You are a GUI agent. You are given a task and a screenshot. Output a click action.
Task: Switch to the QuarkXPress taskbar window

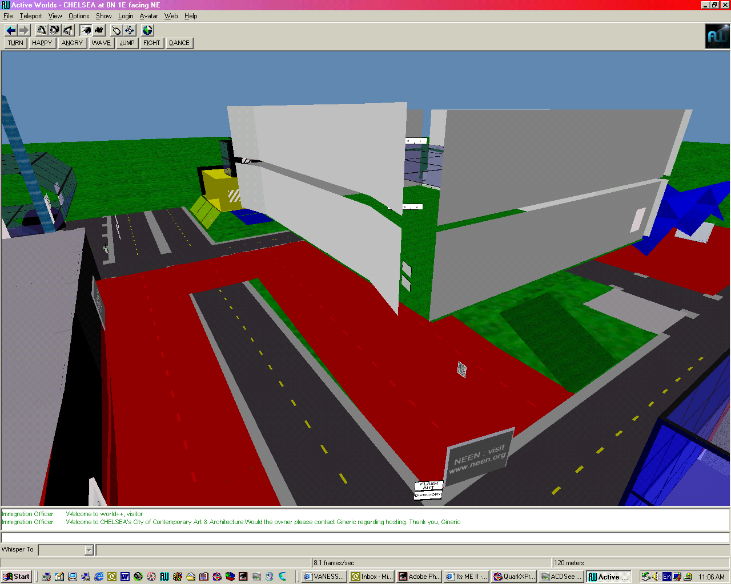click(514, 577)
